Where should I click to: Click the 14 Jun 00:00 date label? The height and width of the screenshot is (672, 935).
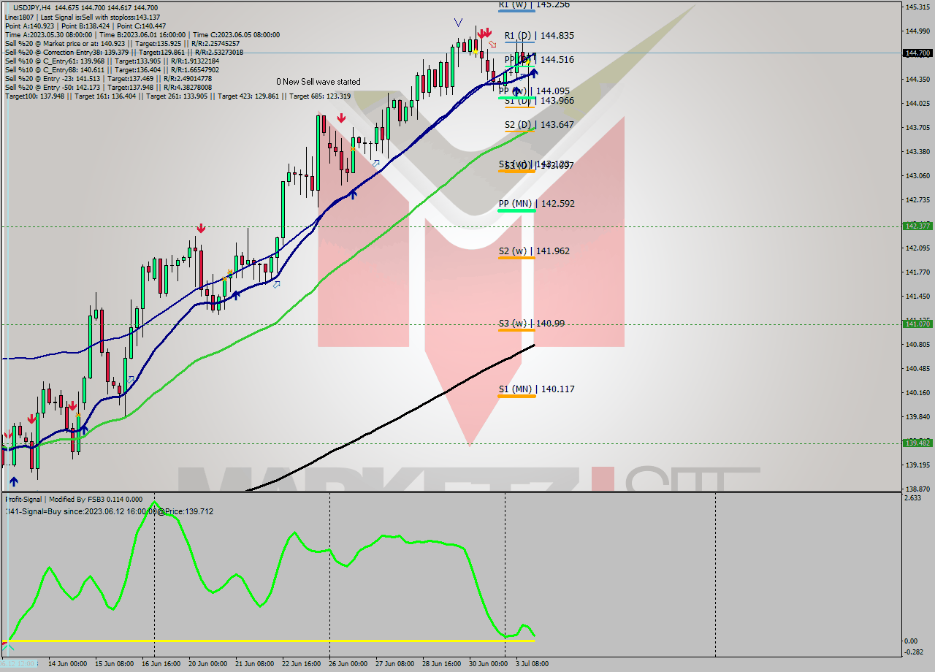[x=67, y=664]
